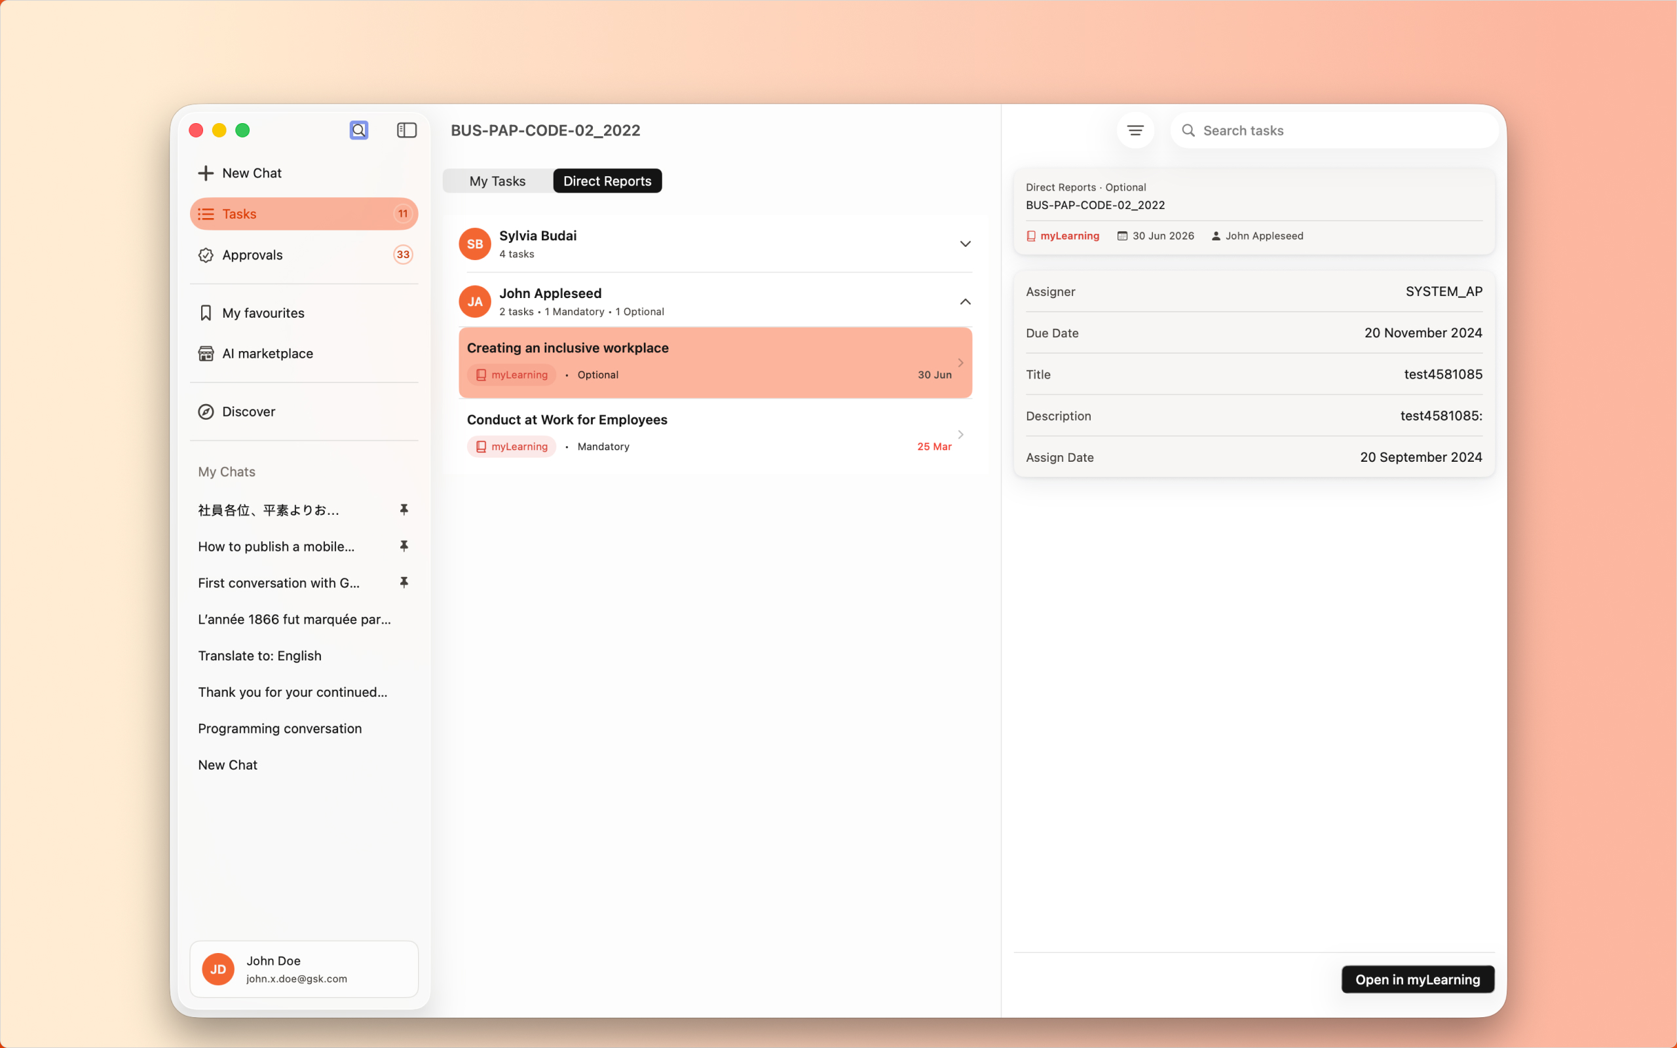Open chevron on Creating an inclusive workplace
Viewport: 1677px width, 1048px height.
click(x=960, y=363)
